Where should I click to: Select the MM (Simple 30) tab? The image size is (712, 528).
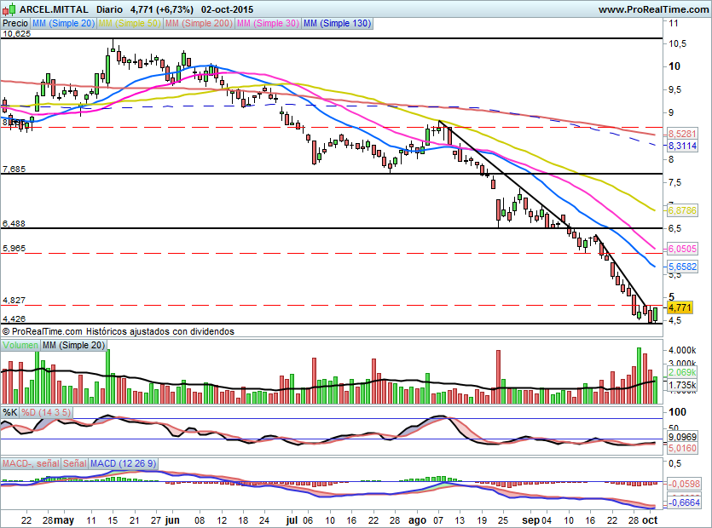[x=268, y=23]
